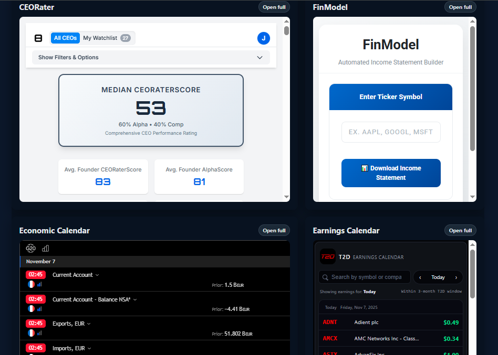This screenshot has width=498, height=355.
Task: Click the AMCX ticker symbol
Action: tap(330, 339)
